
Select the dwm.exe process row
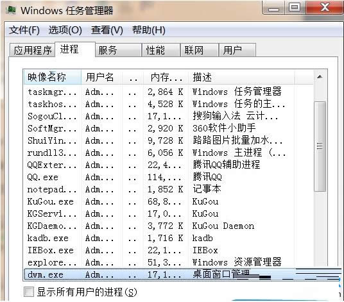click(x=169, y=274)
